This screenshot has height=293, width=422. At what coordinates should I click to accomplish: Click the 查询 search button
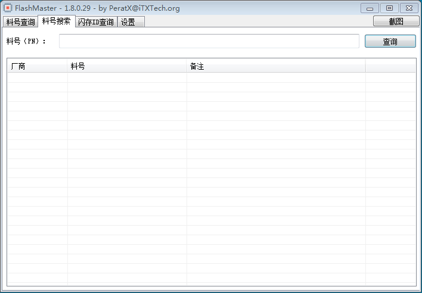coord(390,42)
